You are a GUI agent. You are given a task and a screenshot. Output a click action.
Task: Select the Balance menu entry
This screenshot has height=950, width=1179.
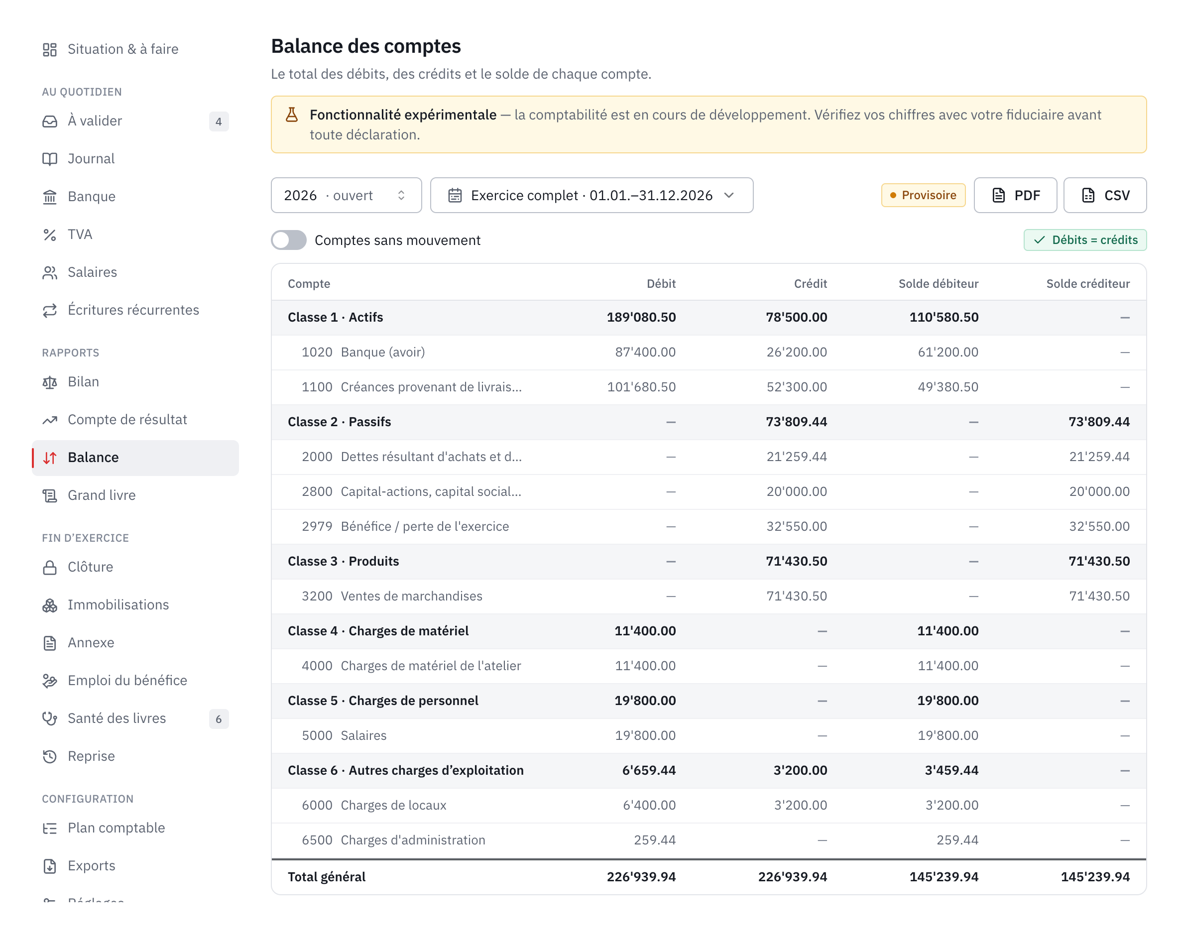135,458
